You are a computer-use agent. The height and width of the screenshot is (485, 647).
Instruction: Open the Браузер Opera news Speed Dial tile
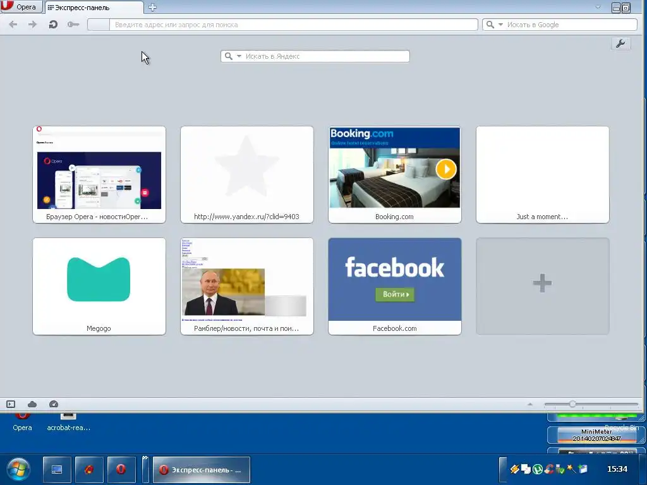click(99, 174)
